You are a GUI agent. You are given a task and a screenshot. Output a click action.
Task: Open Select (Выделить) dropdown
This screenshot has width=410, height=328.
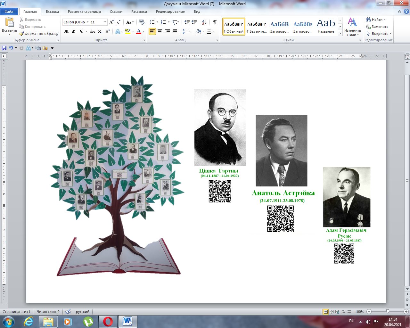379,34
